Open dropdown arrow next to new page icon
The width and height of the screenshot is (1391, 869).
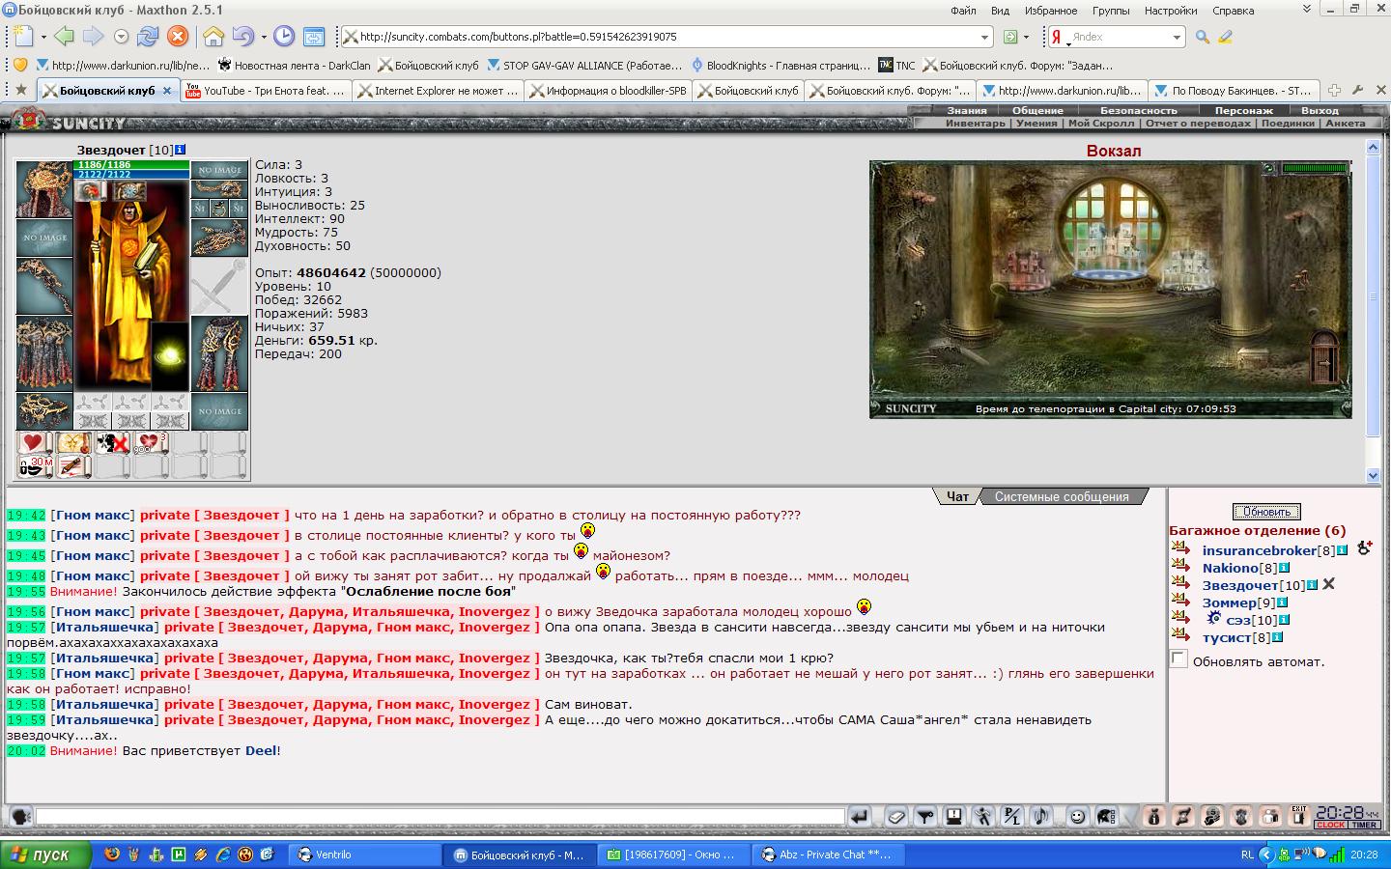tap(43, 38)
